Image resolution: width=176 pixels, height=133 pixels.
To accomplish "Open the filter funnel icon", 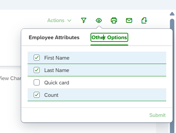I will click(x=83, y=20).
